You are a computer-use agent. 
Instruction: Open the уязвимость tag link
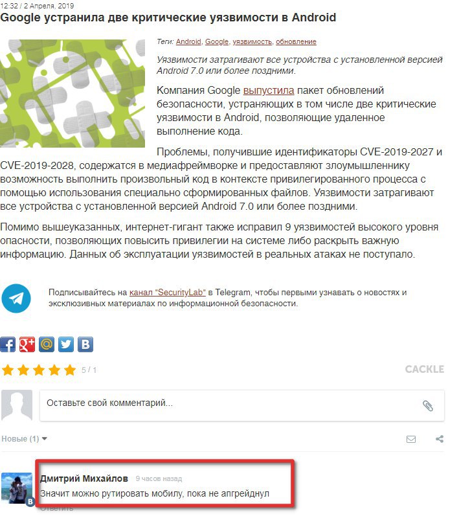pos(252,41)
